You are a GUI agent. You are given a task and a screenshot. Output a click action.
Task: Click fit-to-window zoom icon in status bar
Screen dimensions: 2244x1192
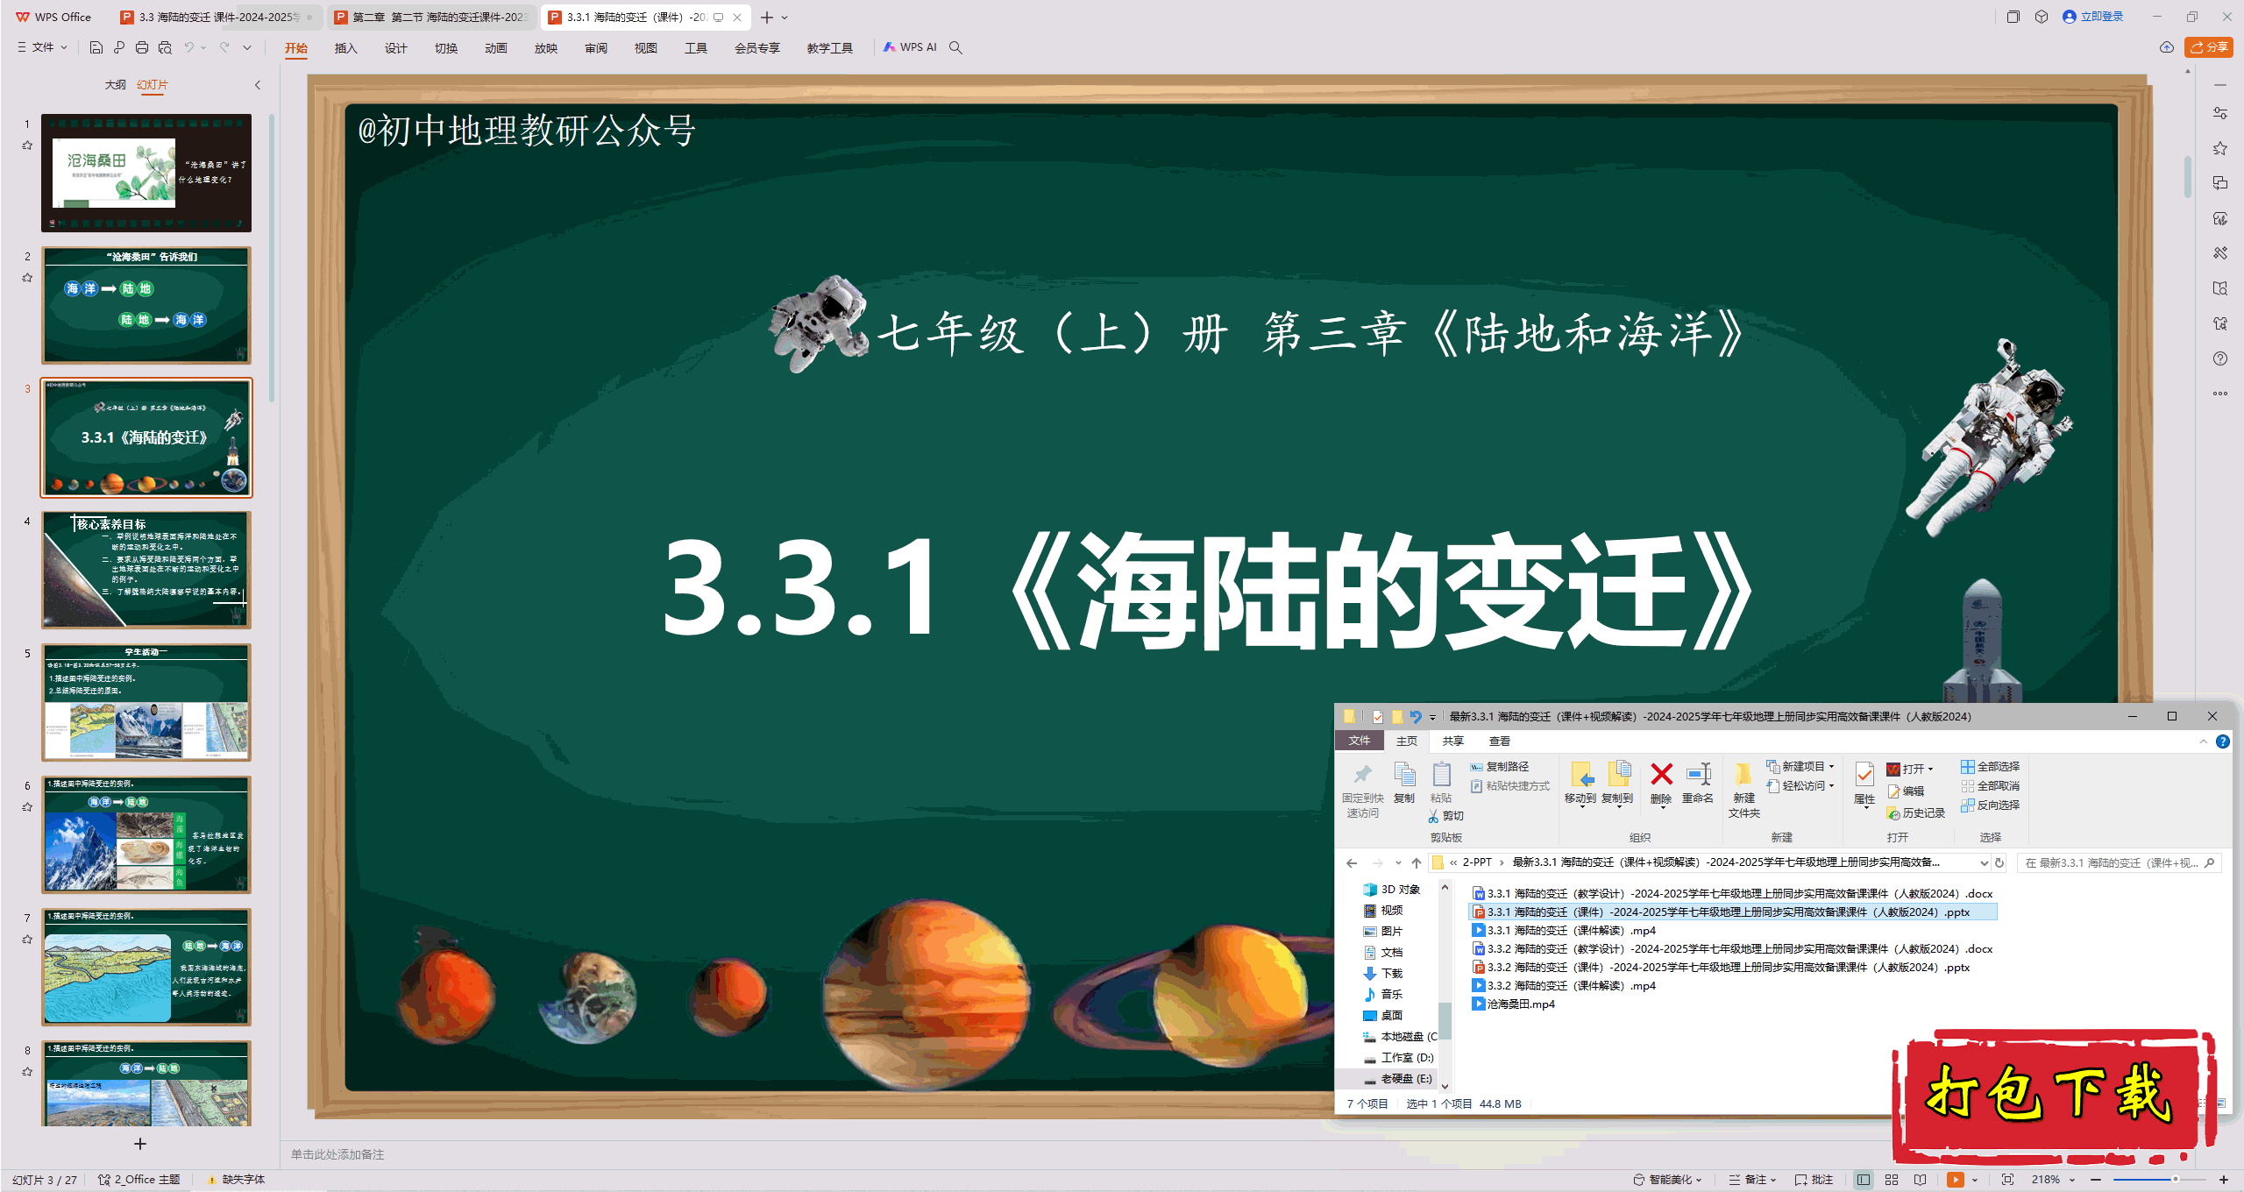pyautogui.click(x=2007, y=1180)
